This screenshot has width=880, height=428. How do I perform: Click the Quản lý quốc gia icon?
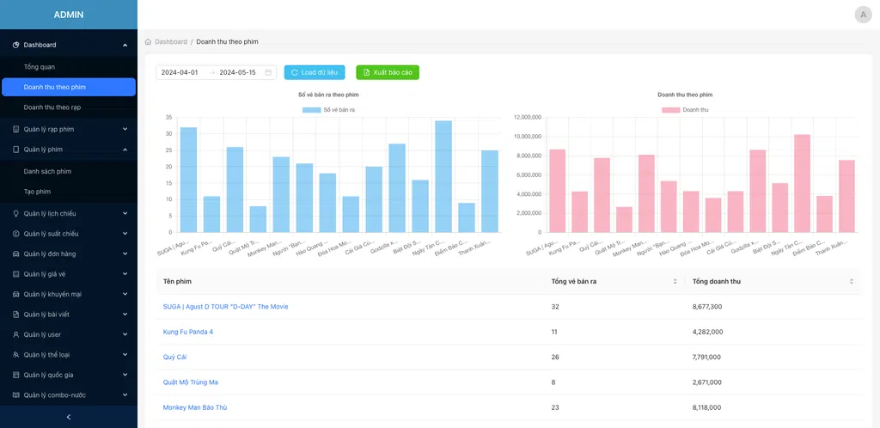[15, 376]
